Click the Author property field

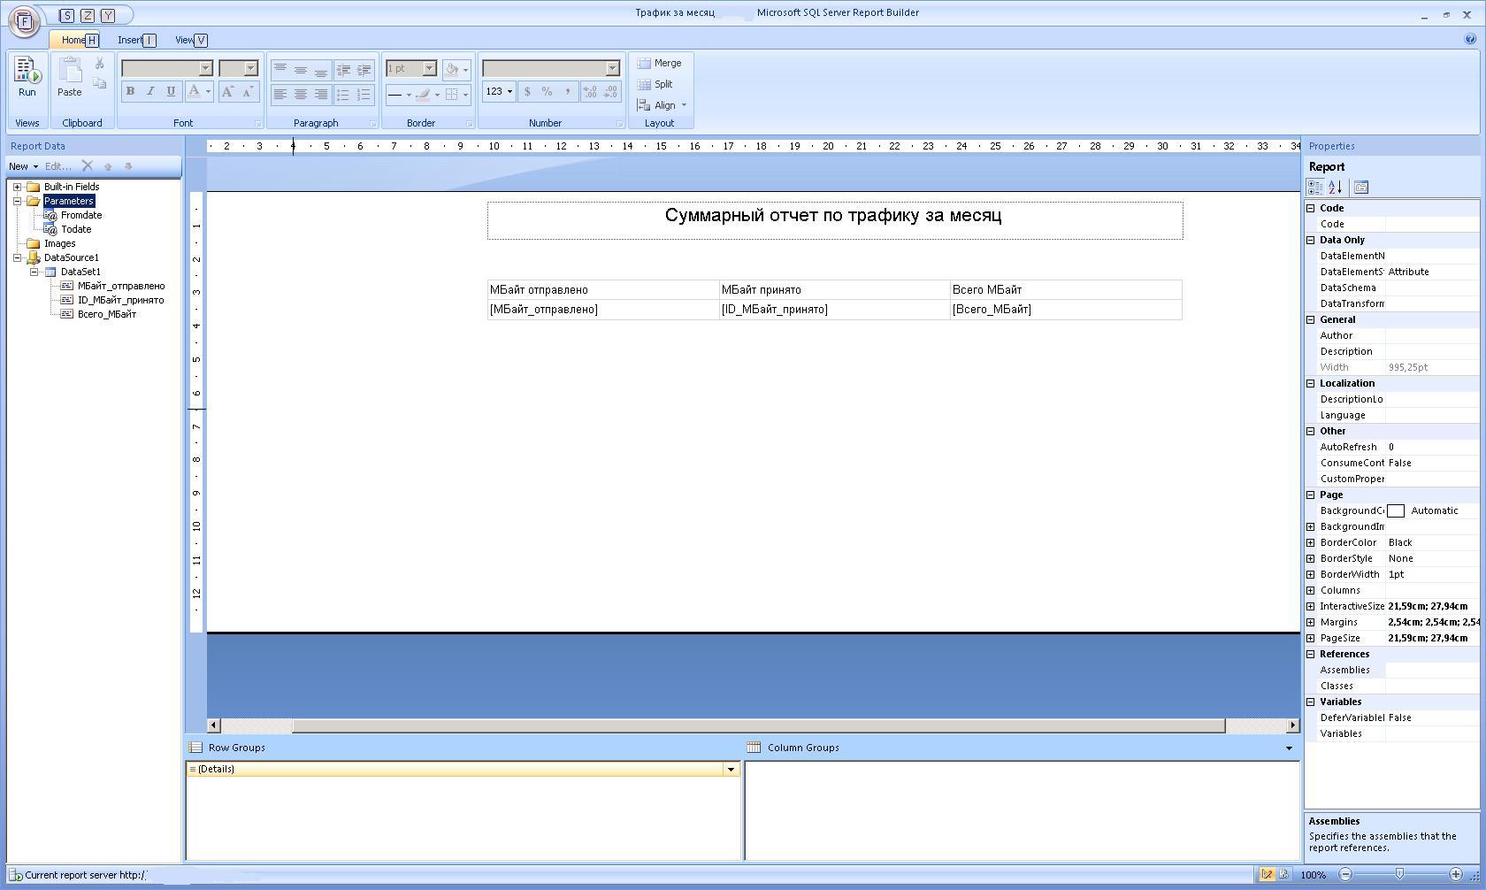[1431, 335]
